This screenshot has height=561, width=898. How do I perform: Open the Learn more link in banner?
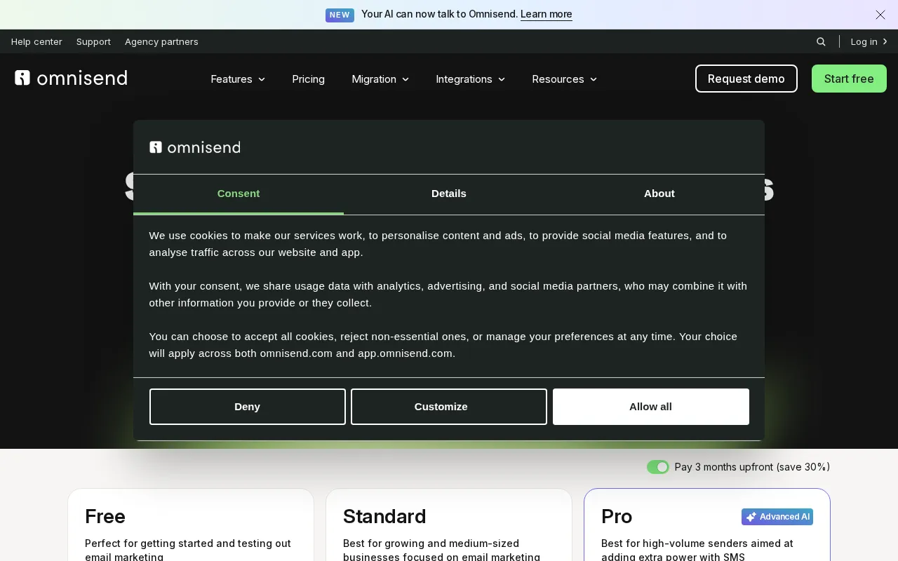(x=547, y=14)
